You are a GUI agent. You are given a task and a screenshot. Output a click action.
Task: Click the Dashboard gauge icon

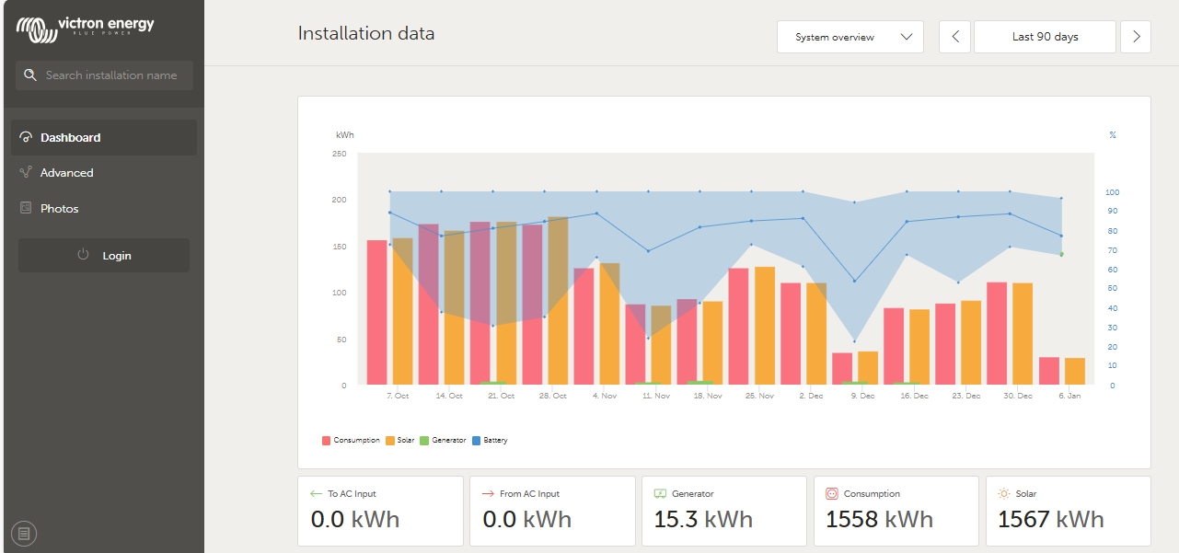tap(26, 138)
